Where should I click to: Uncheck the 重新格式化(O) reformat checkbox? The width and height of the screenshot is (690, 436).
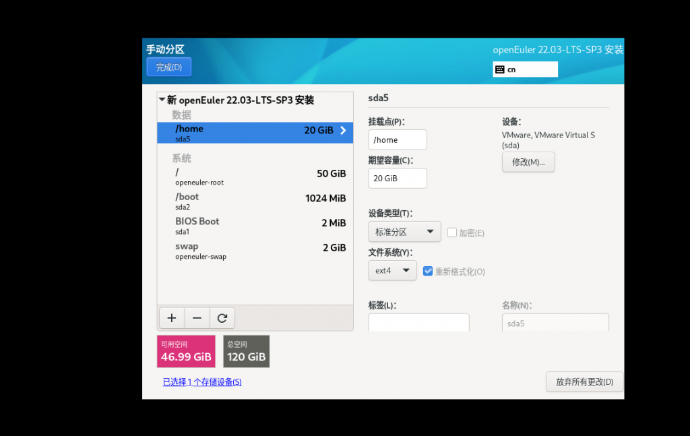click(x=428, y=271)
